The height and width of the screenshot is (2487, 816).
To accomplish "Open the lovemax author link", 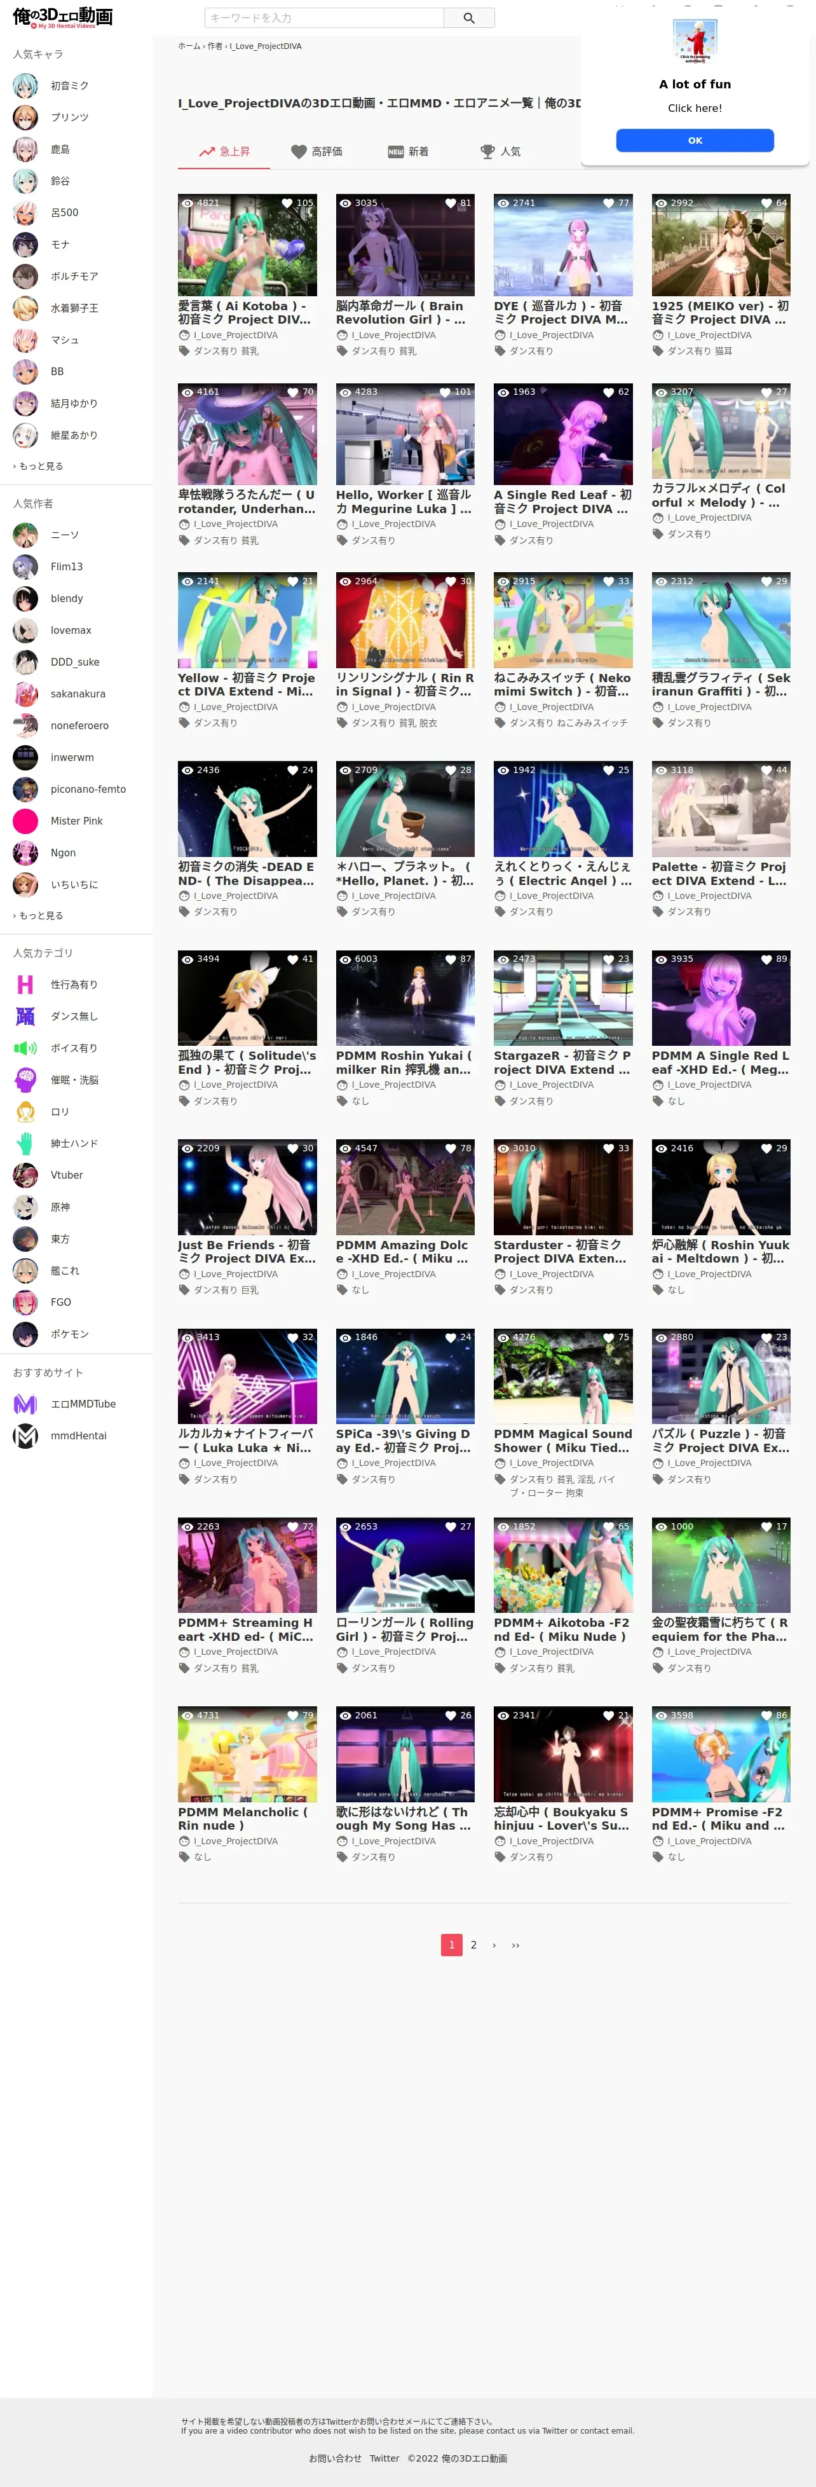I will pos(71,631).
